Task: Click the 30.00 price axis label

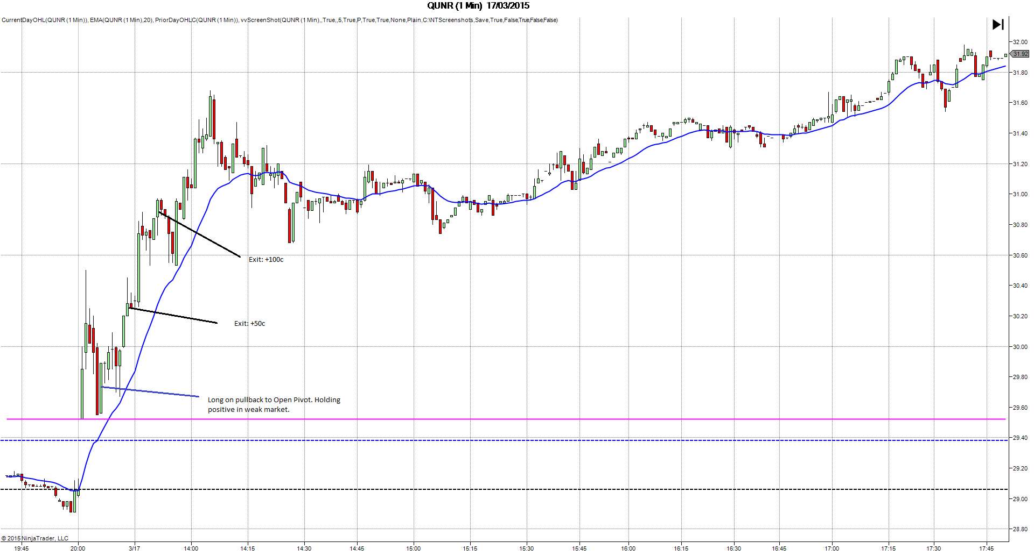Action: pos(1020,347)
